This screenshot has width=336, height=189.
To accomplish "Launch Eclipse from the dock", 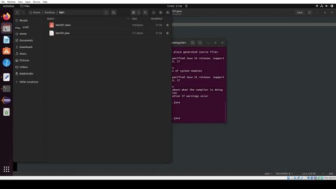I will click(6, 100).
